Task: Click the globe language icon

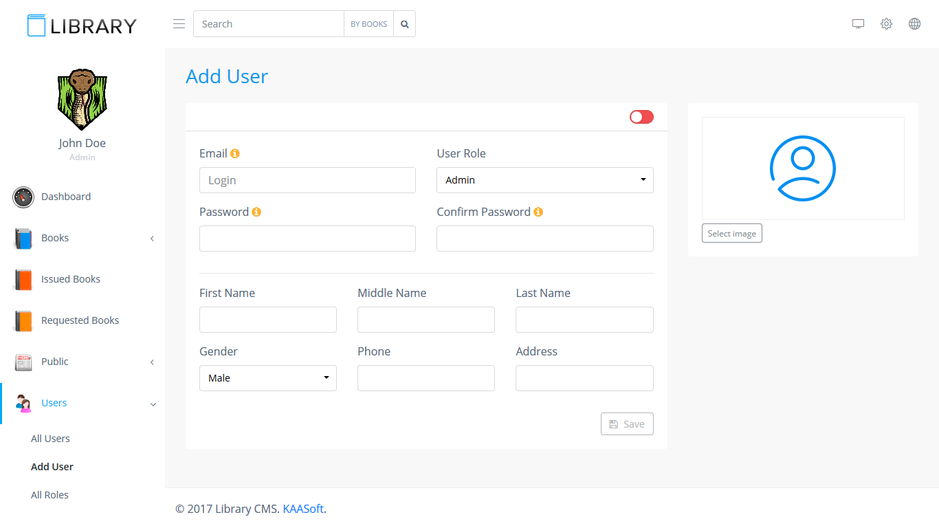Action: pos(914,24)
